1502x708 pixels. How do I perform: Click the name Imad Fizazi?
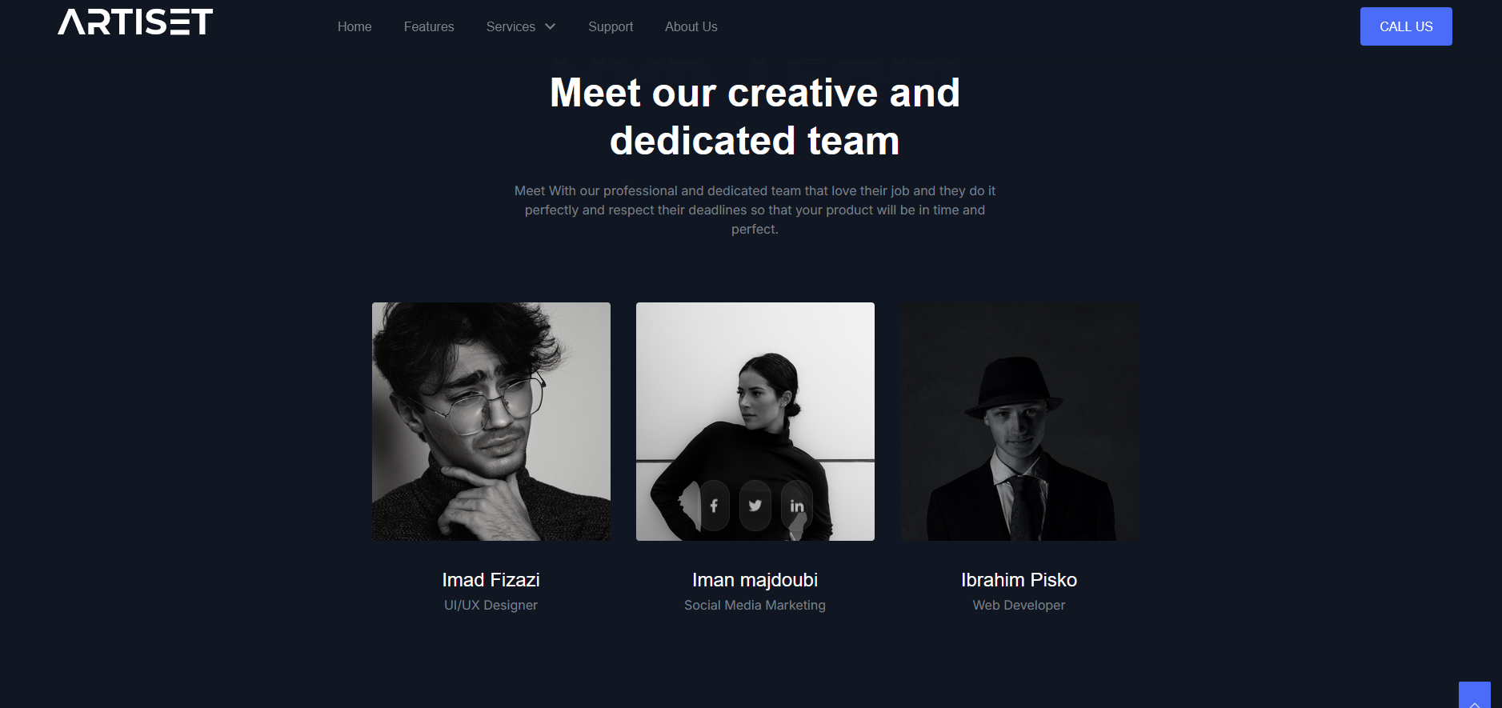pos(491,580)
